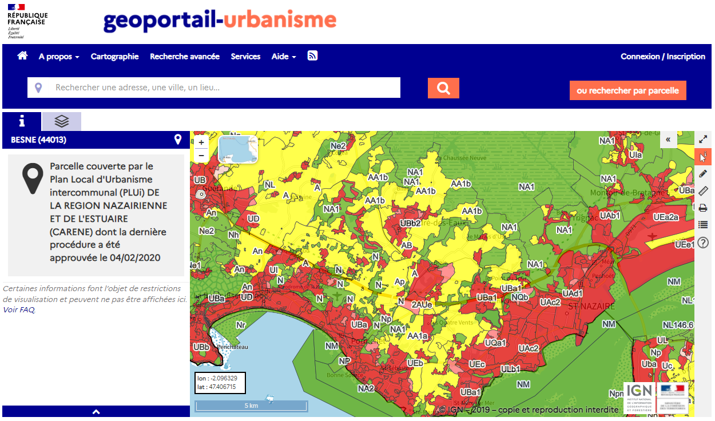Go to the home page icon
Image resolution: width=715 pixels, height=421 pixels.
[x=22, y=56]
